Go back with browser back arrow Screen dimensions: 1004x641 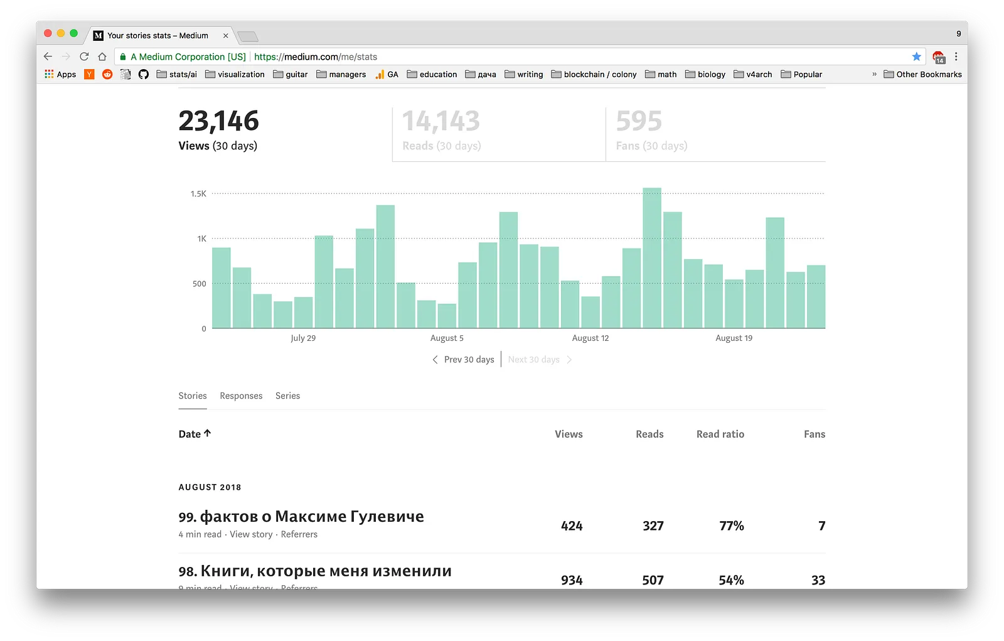click(48, 57)
